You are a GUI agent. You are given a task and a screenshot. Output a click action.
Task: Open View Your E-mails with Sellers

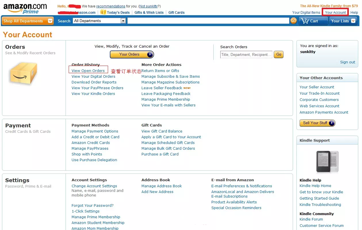[168, 105]
